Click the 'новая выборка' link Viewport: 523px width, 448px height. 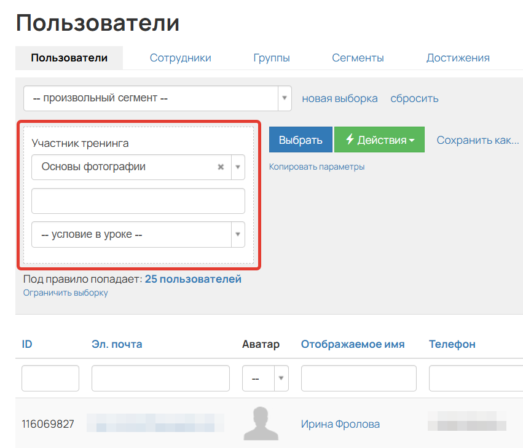(340, 98)
